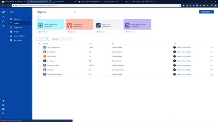Toggle the star for Demo service desk row
218x122 pixels.
(39, 65)
